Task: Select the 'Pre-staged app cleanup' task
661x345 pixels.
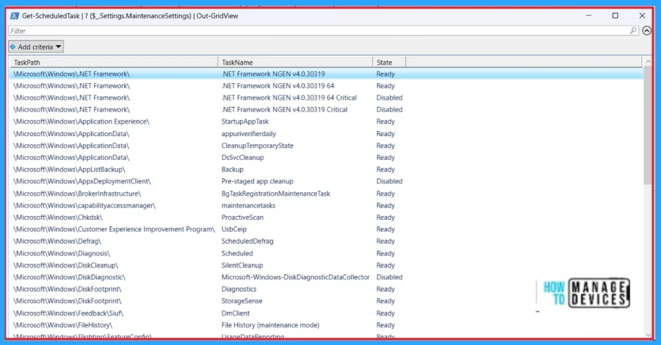Action: 258,181
